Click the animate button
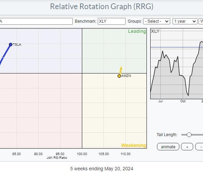Image resolution: width=203 pixels, height=172 pixels. [x=168, y=147]
